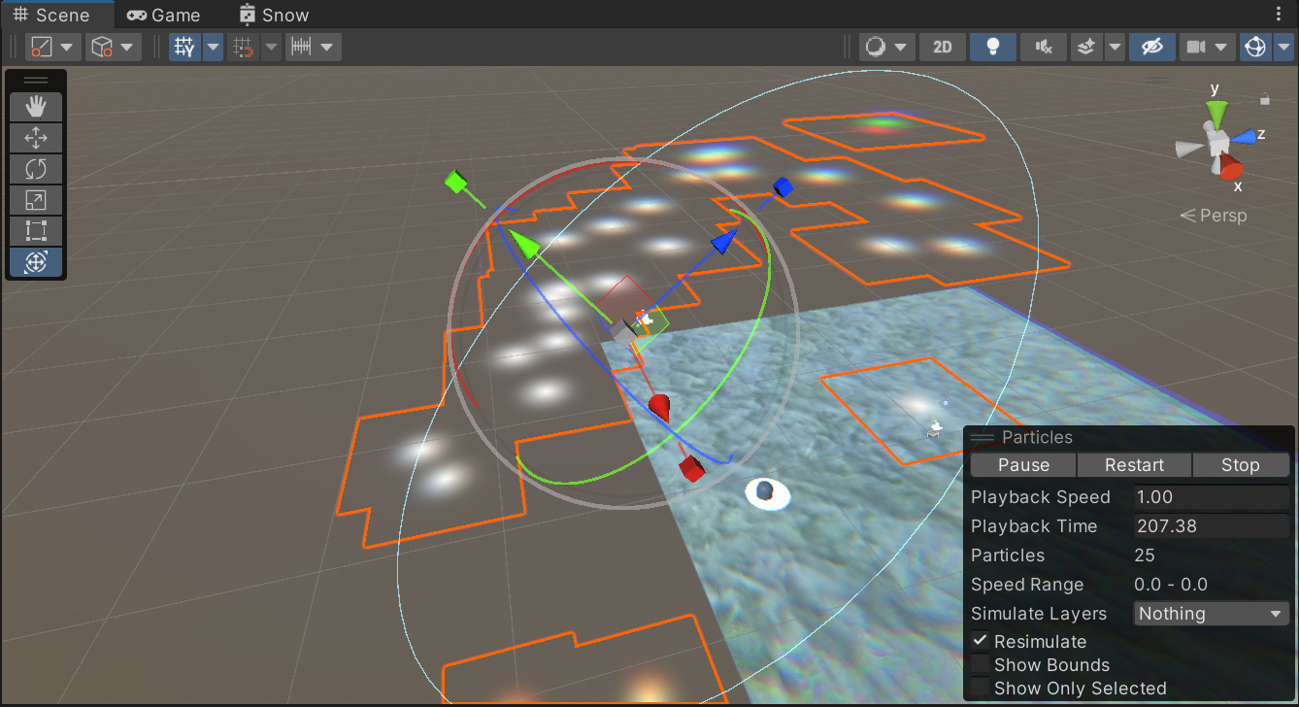This screenshot has height=707, width=1299.
Task: Select the Hand view tool
Action: (36, 106)
